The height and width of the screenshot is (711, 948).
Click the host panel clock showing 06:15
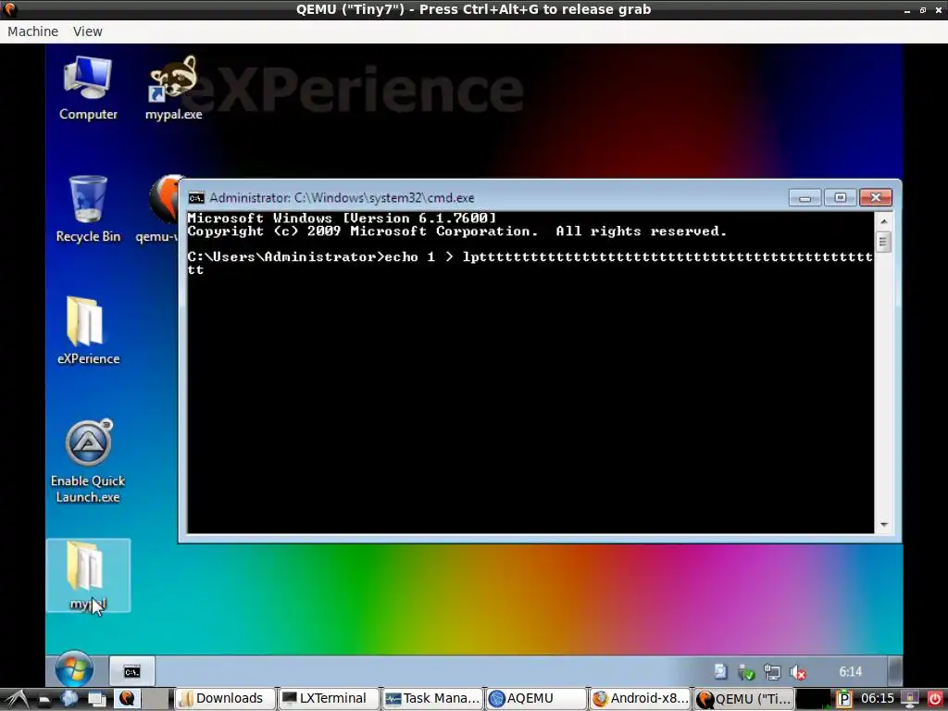click(x=878, y=698)
